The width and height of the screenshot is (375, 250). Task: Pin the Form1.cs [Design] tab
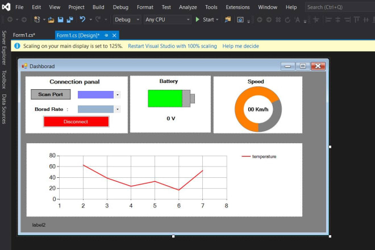(x=106, y=35)
